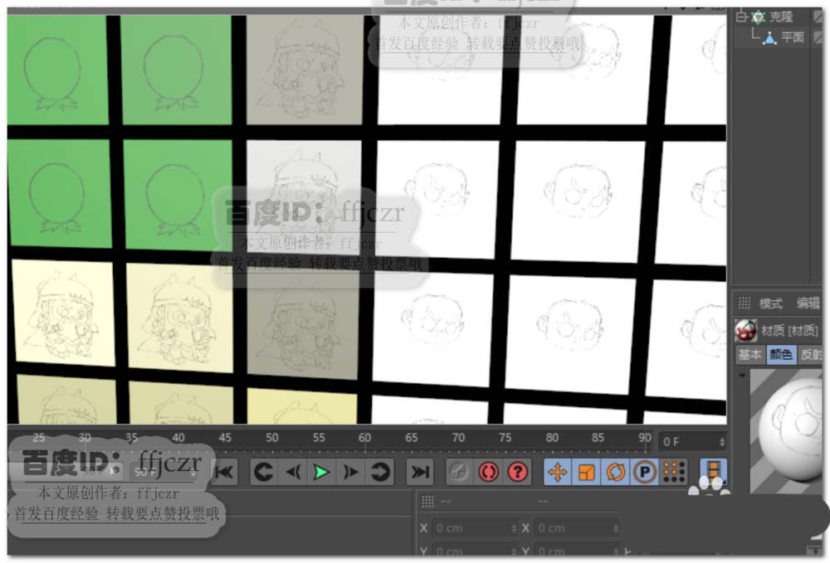Open the 模式 menu in attributes panel
Viewport: 830px width, 563px height.
tap(770, 303)
